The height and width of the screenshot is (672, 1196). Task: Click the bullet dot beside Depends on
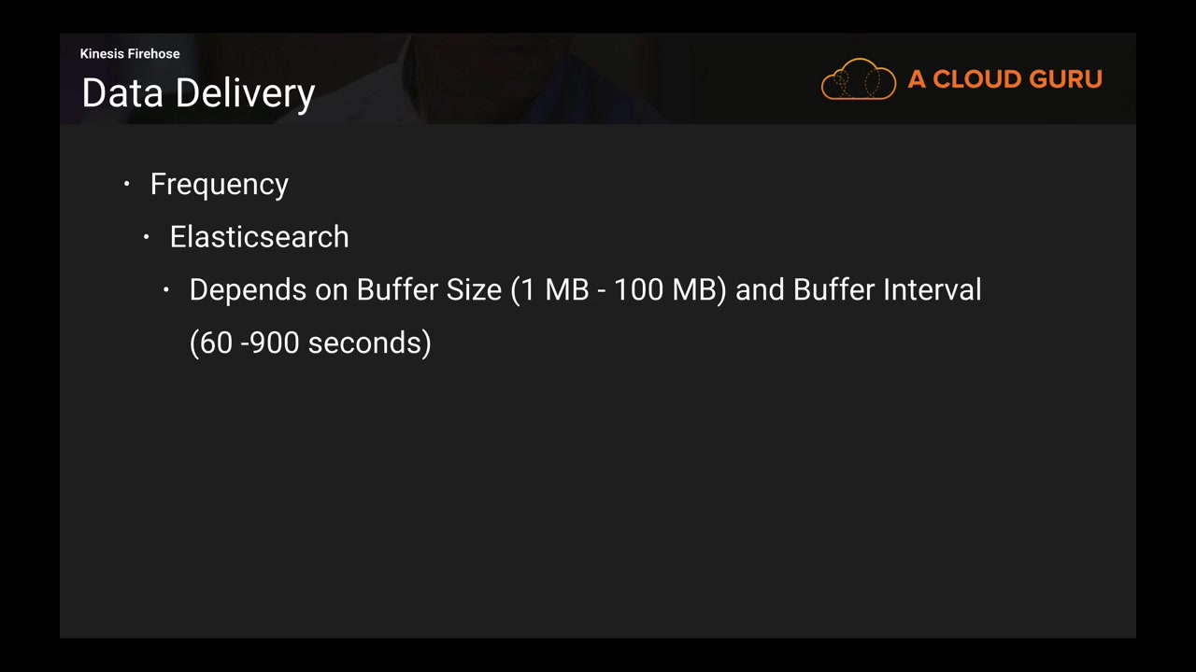click(166, 290)
